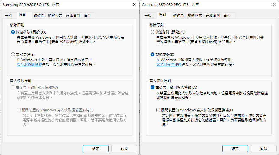The width and height of the screenshot is (279, 155).
Task: Click disabled 在裝置上啟用寫入快取 checkbox in left window
Action: [13, 88]
